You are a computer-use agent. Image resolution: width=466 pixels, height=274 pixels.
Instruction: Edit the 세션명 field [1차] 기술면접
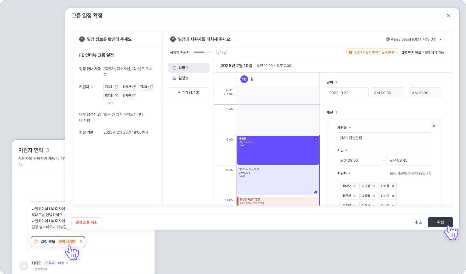coord(384,138)
